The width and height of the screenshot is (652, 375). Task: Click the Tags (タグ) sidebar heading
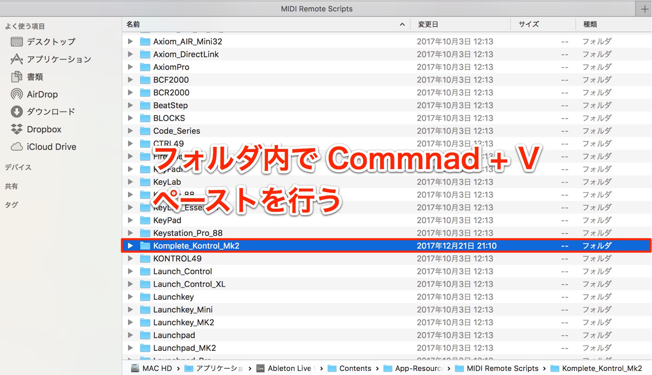coord(11,205)
